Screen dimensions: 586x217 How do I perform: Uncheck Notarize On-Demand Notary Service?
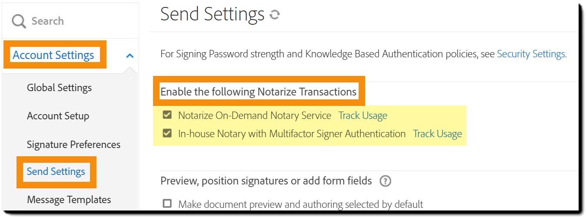pos(167,115)
